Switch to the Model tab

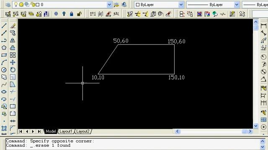[x=51, y=131]
